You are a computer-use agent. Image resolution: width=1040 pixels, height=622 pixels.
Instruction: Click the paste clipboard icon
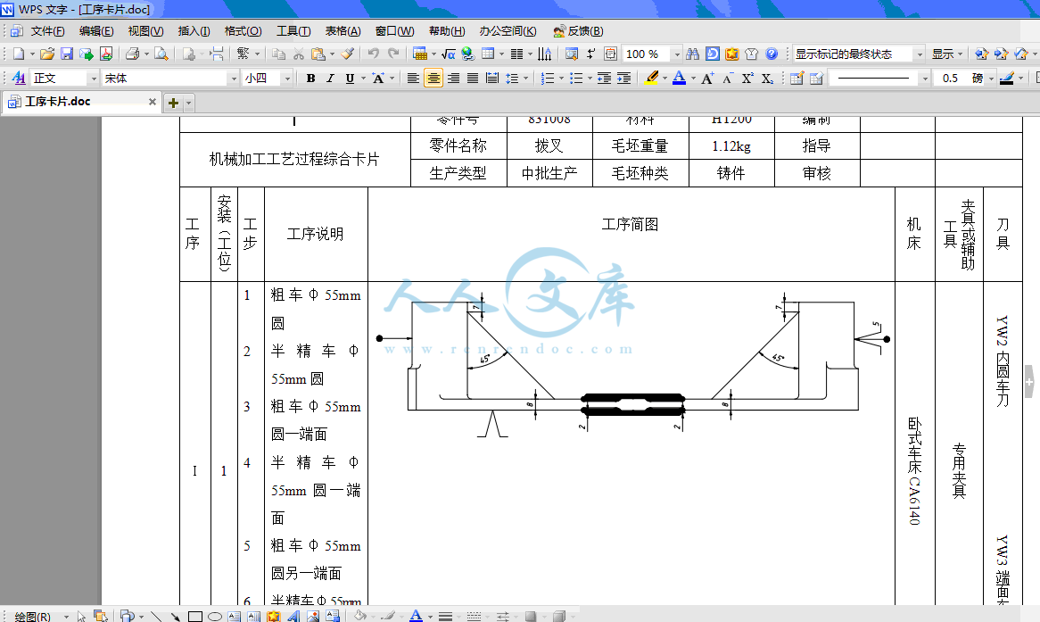[x=318, y=54]
